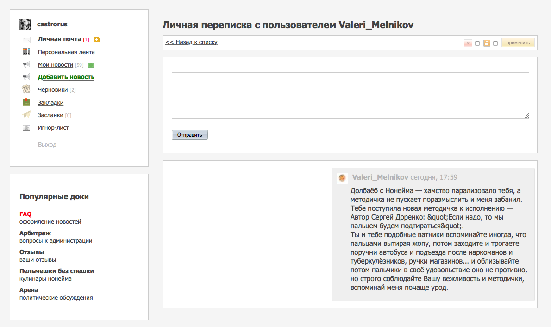Click the megaphone icon beside Добавить новость
The height and width of the screenshot is (327, 551).
pyautogui.click(x=26, y=77)
